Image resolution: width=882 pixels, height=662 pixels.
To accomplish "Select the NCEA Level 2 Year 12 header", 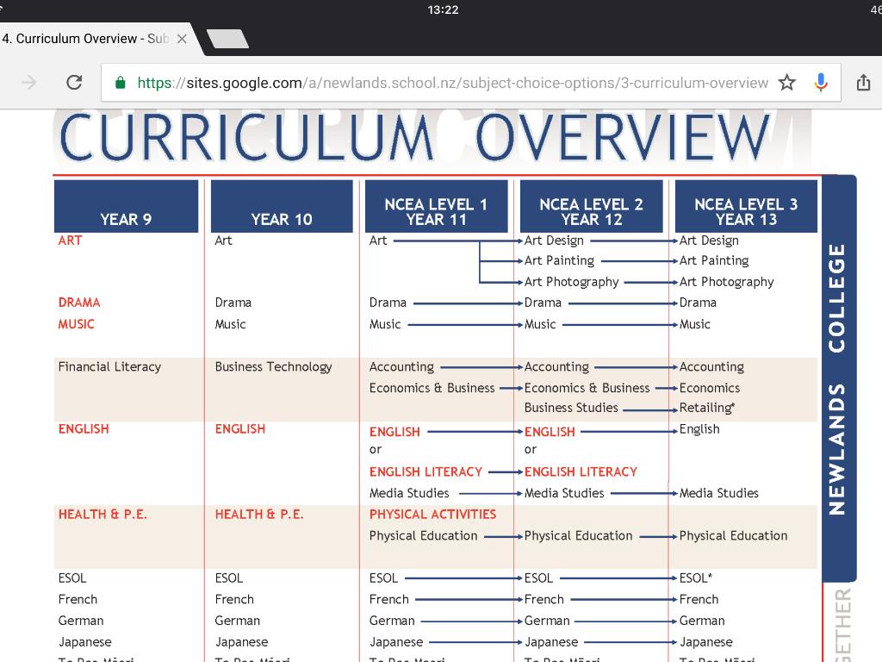I will 591,207.
